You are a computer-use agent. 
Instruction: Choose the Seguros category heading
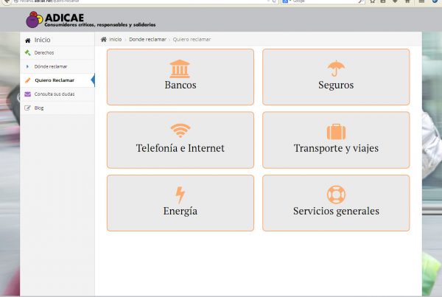335,85
